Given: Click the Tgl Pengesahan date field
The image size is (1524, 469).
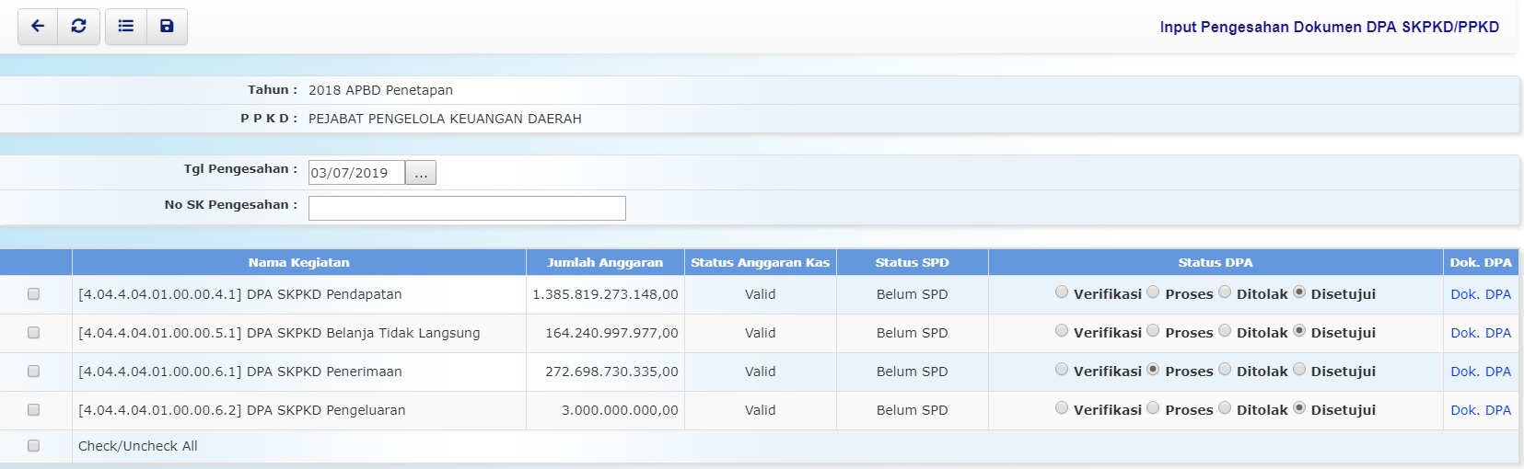Looking at the screenshot, I should coord(355,173).
